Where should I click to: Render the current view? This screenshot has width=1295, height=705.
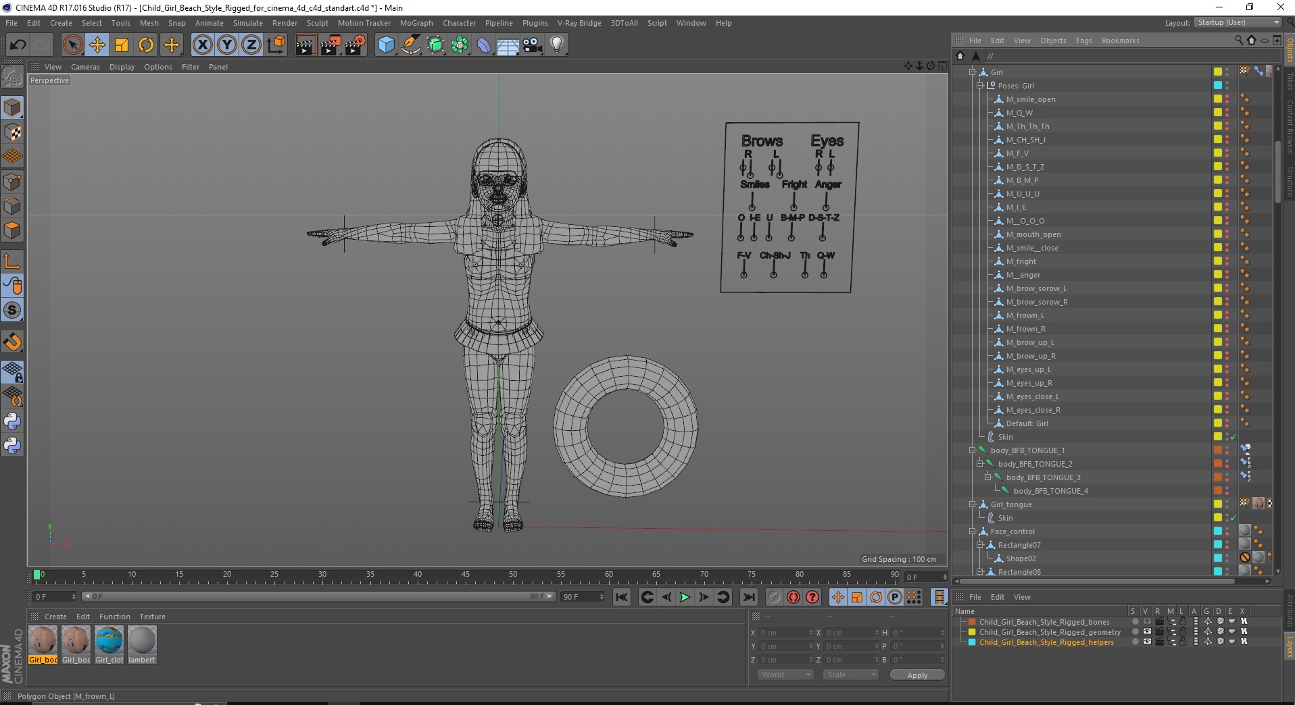coord(306,45)
